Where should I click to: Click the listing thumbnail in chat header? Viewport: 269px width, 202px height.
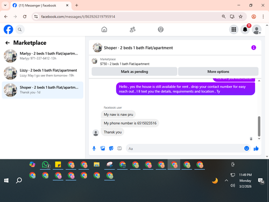point(97,47)
